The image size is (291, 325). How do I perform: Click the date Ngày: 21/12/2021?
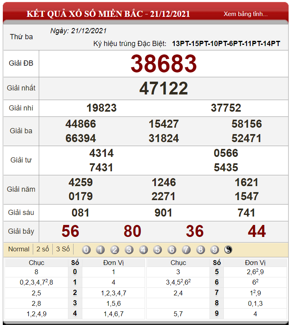(x=78, y=31)
